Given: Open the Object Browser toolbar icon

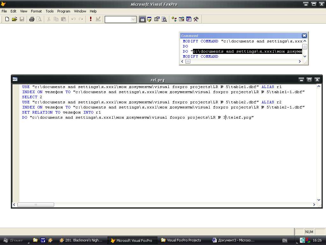Looking at the screenshot, I should (181, 19).
